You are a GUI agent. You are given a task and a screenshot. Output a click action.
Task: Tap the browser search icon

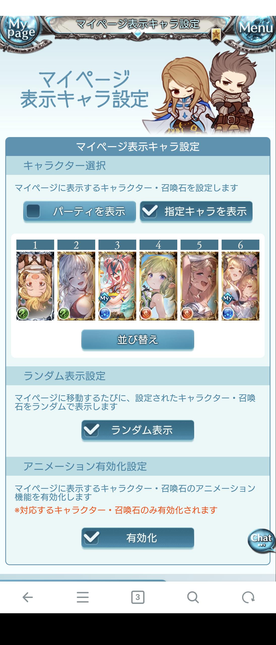[x=193, y=597]
